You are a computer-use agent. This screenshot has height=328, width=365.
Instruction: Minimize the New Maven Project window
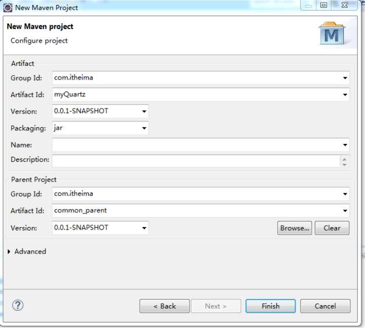pos(308,5)
